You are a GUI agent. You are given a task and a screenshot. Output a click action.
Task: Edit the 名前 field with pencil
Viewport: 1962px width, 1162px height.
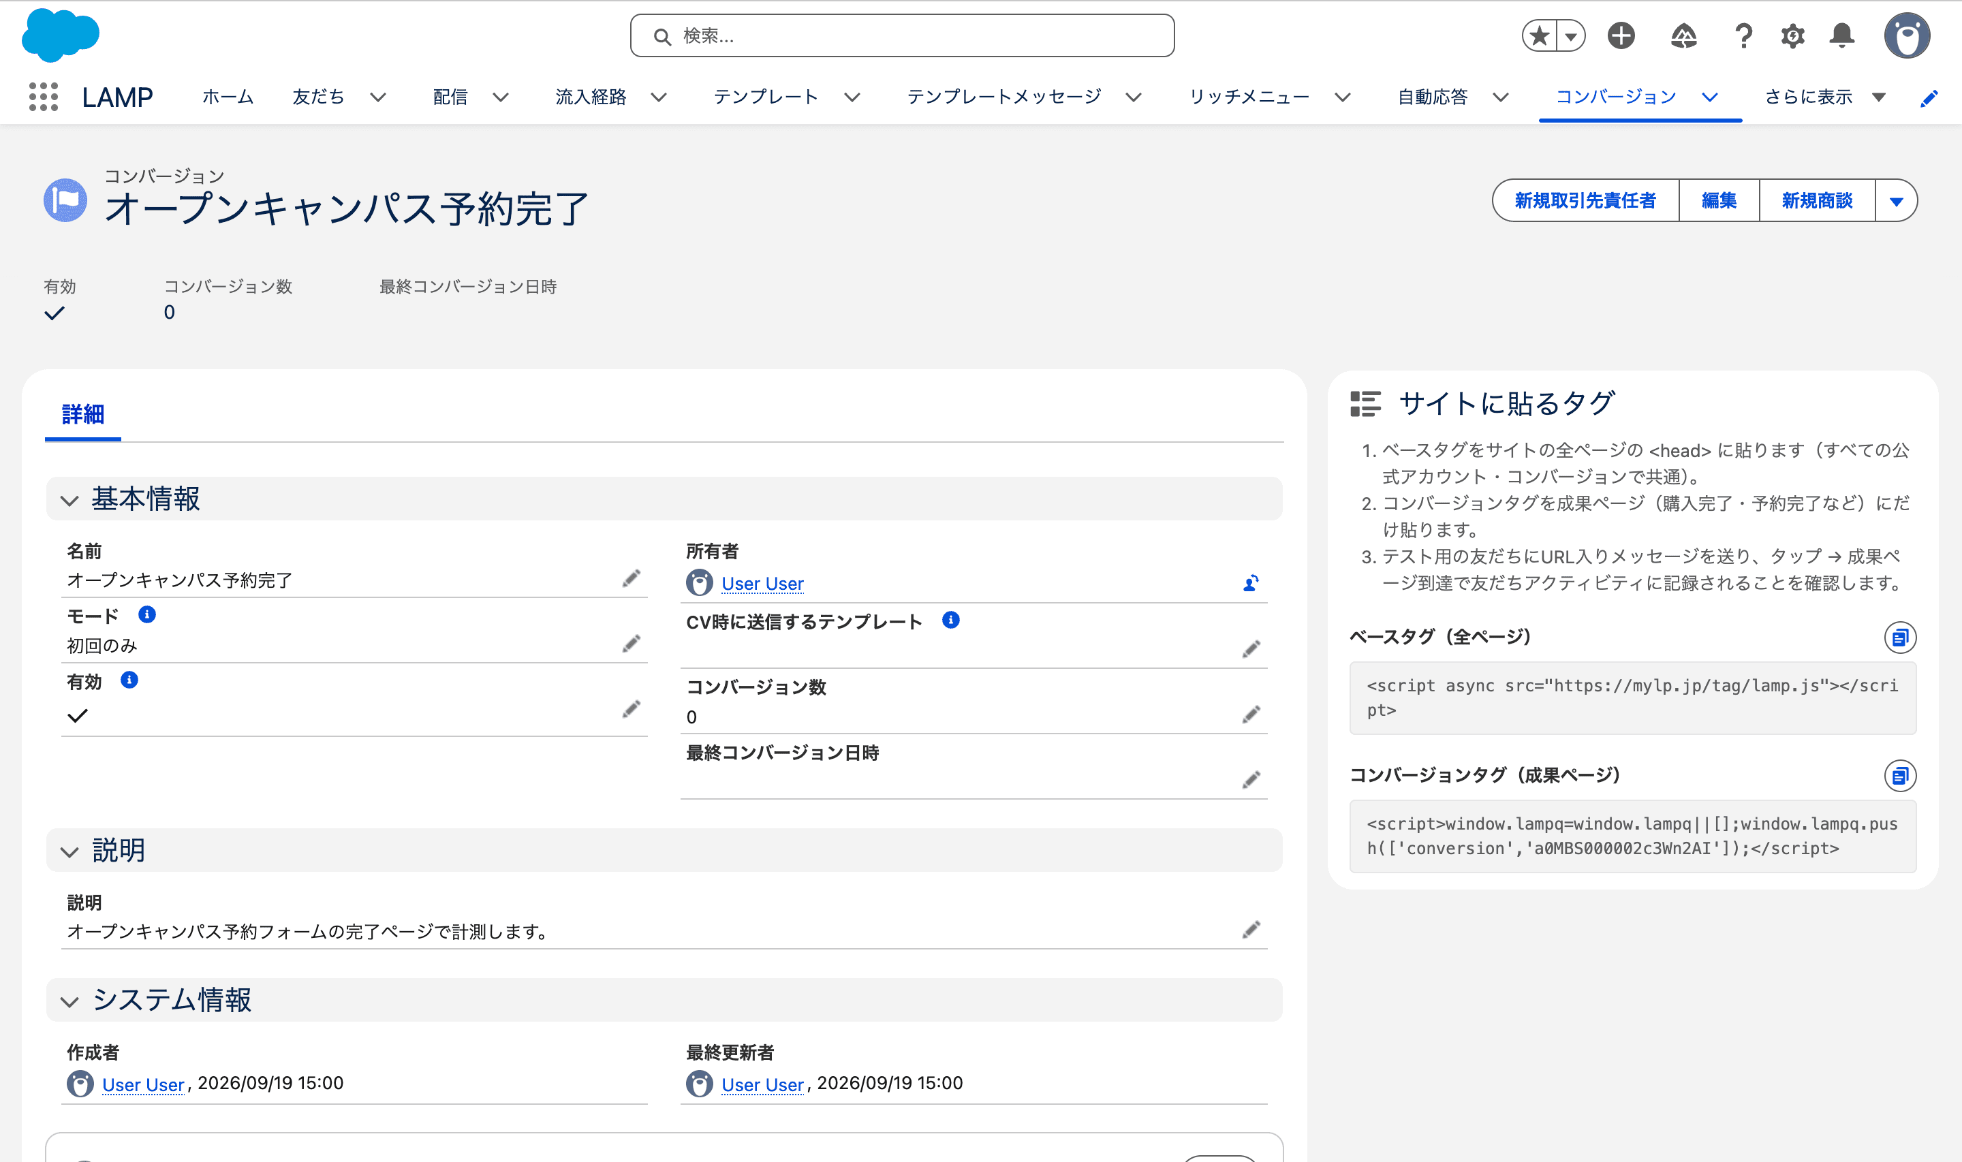(x=632, y=579)
